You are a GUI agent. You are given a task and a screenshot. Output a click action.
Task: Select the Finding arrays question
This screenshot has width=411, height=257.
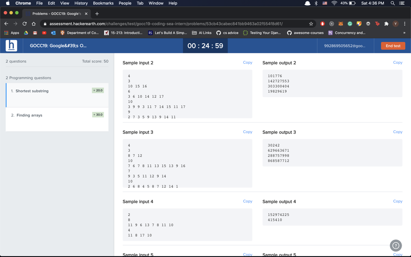[x=57, y=119]
